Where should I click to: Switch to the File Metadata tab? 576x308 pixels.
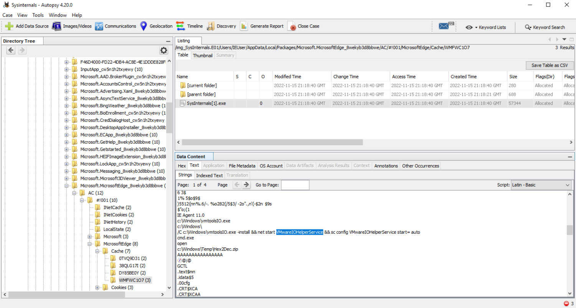pyautogui.click(x=242, y=165)
